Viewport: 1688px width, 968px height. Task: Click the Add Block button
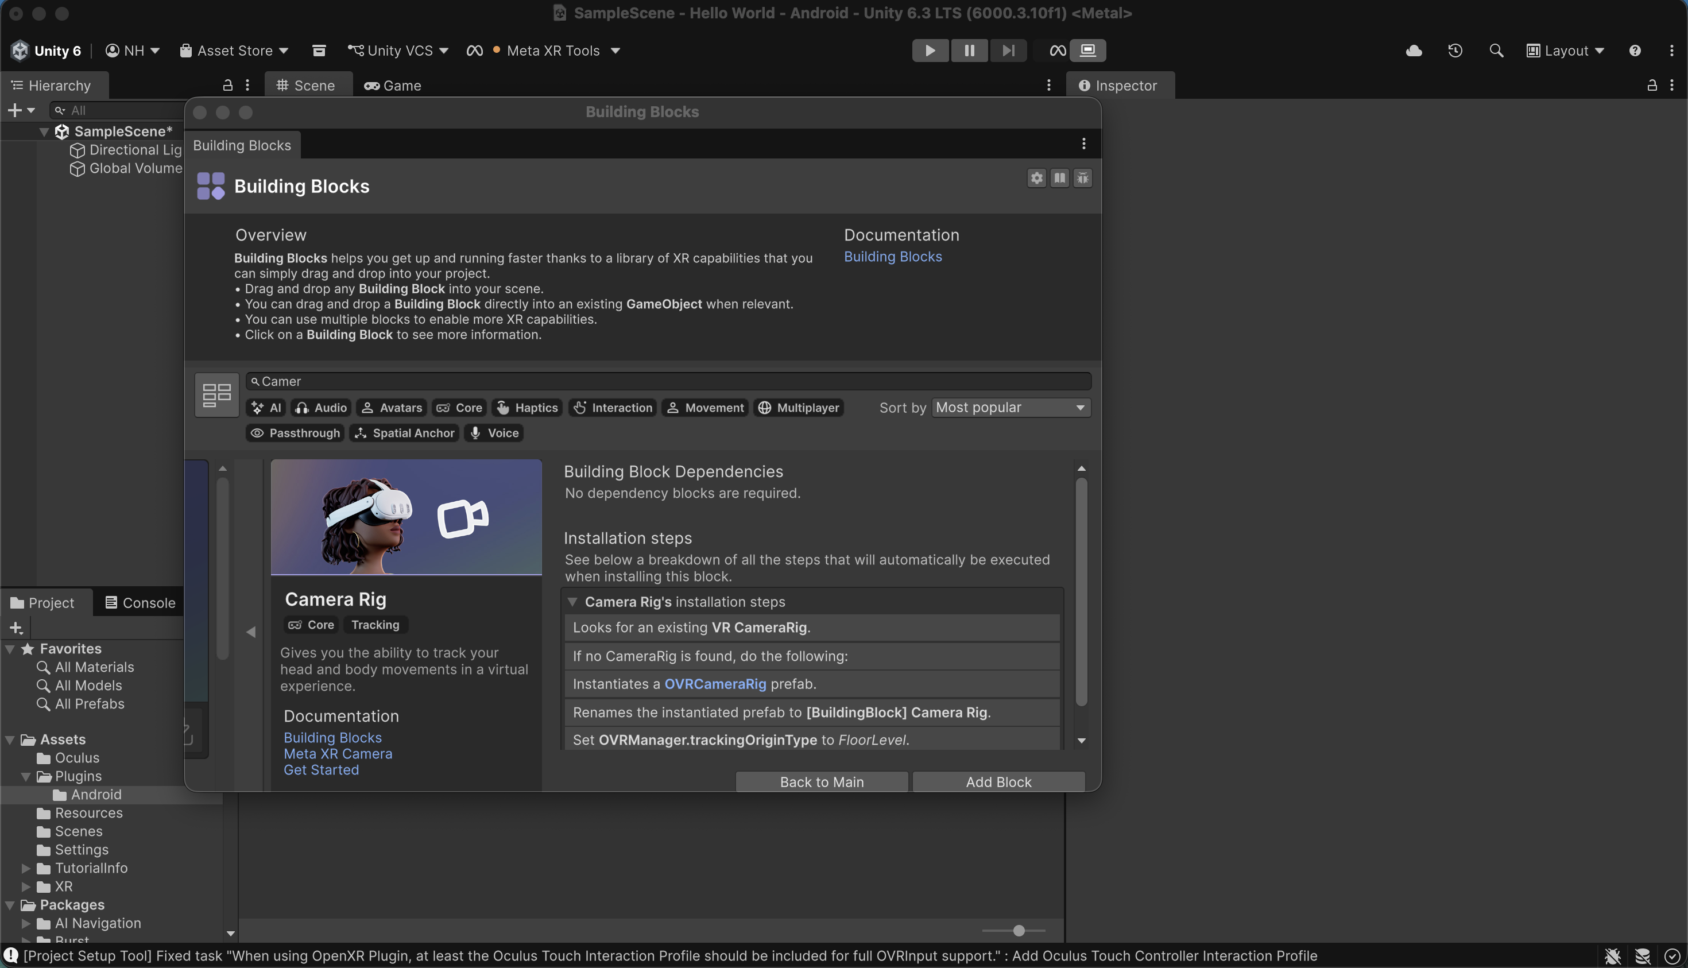coord(998,782)
